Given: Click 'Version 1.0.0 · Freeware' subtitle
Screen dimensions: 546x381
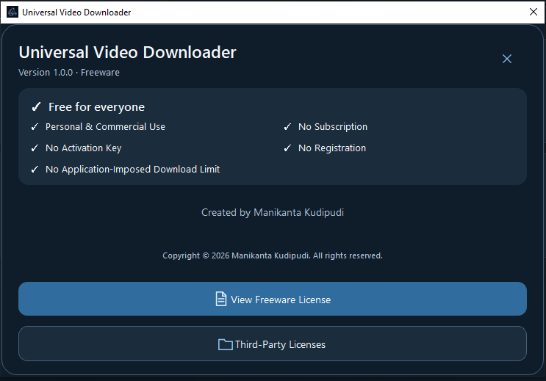Looking at the screenshot, I should pos(69,73).
